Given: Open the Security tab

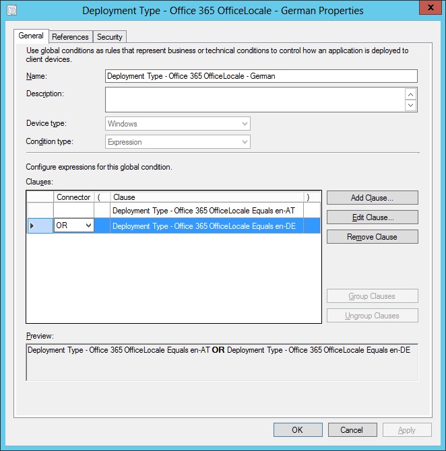Looking at the screenshot, I should click(x=109, y=37).
